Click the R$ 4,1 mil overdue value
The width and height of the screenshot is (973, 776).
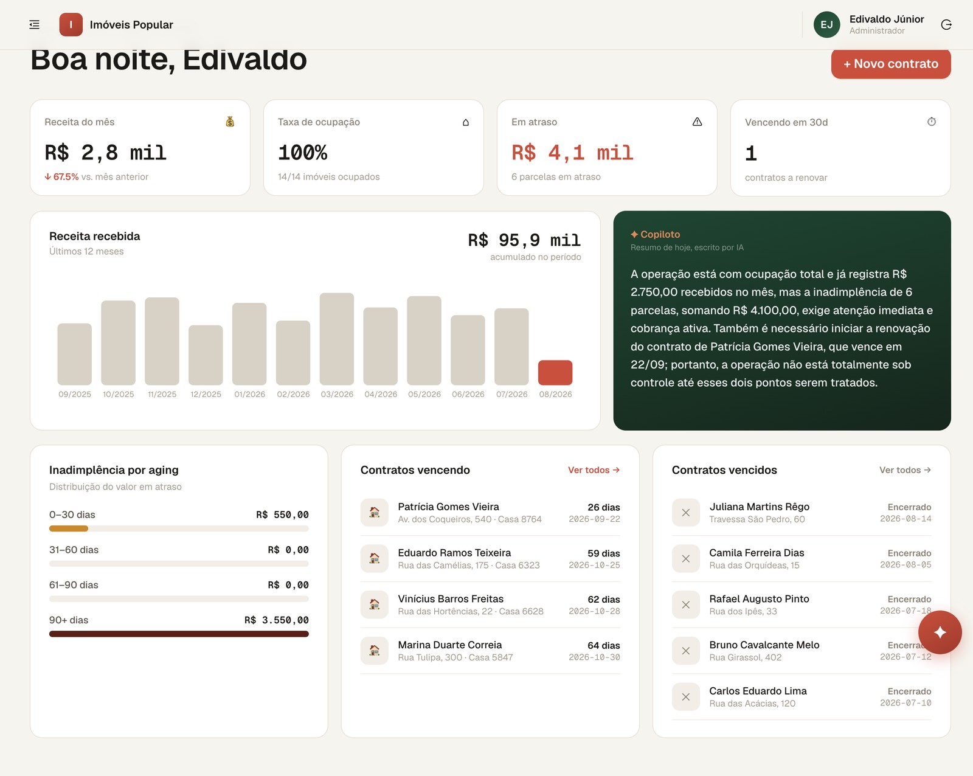click(572, 153)
